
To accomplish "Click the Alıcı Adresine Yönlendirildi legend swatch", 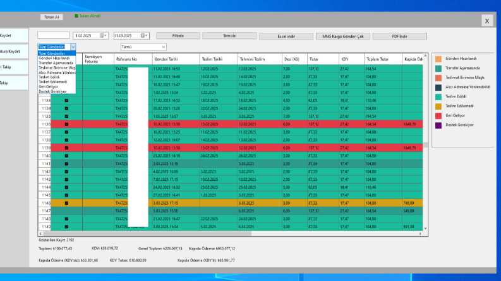I will coord(438,88).
